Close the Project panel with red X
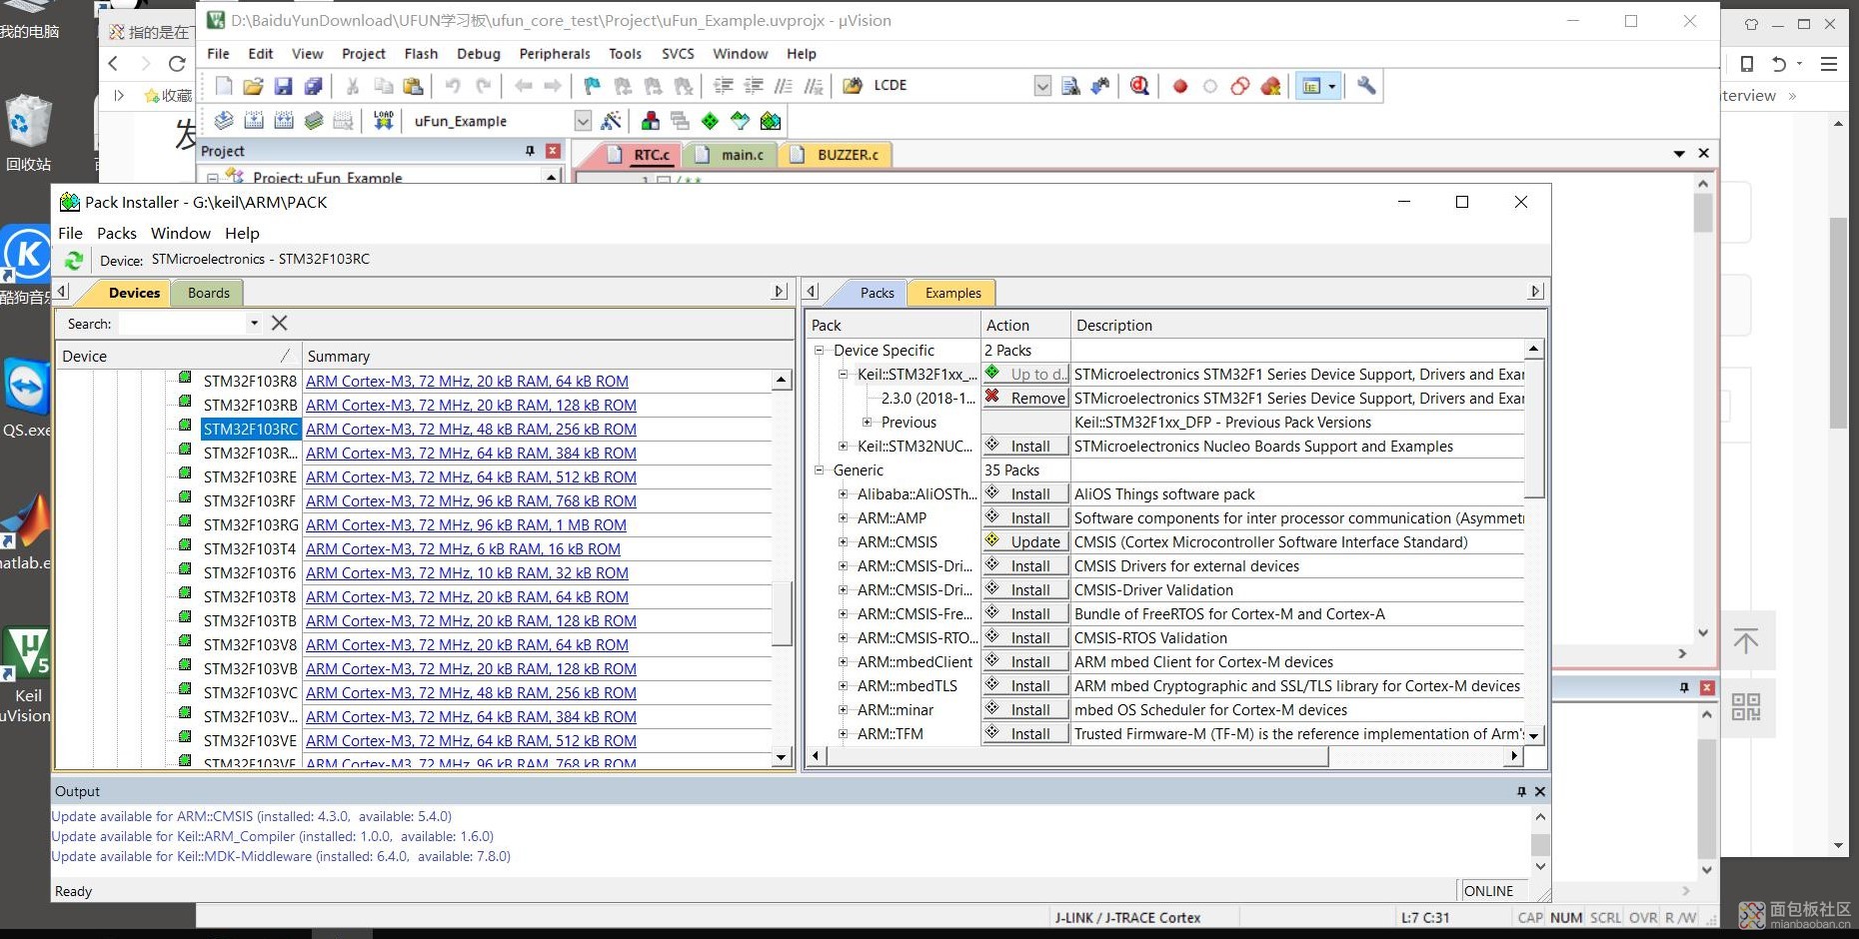Image resolution: width=1859 pixels, height=939 pixels. [x=553, y=151]
